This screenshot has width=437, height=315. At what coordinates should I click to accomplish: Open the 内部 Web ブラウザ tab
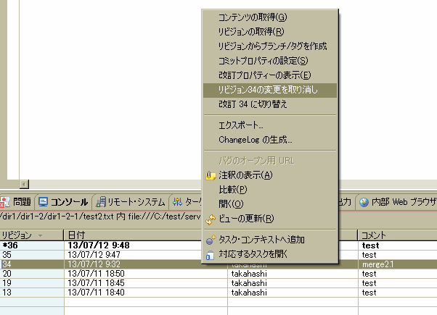pos(397,202)
